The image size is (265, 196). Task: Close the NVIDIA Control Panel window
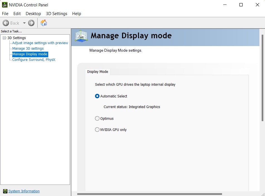tap(257, 5)
